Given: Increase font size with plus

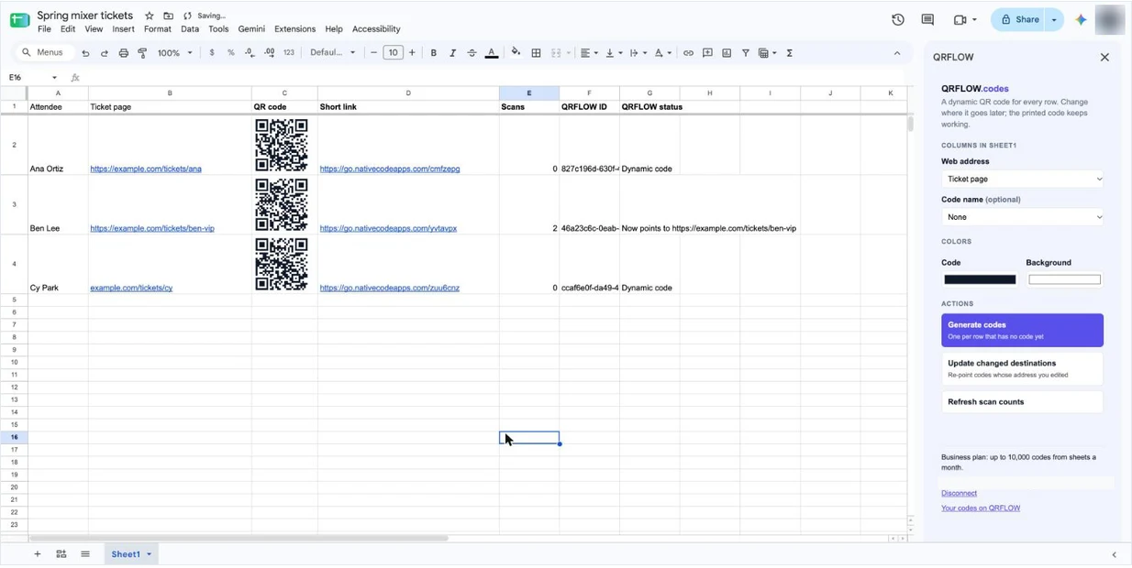Looking at the screenshot, I should tap(412, 53).
